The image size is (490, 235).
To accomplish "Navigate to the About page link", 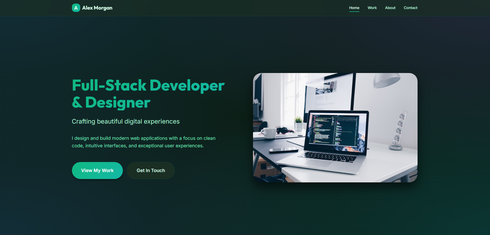I will tap(390, 8).
